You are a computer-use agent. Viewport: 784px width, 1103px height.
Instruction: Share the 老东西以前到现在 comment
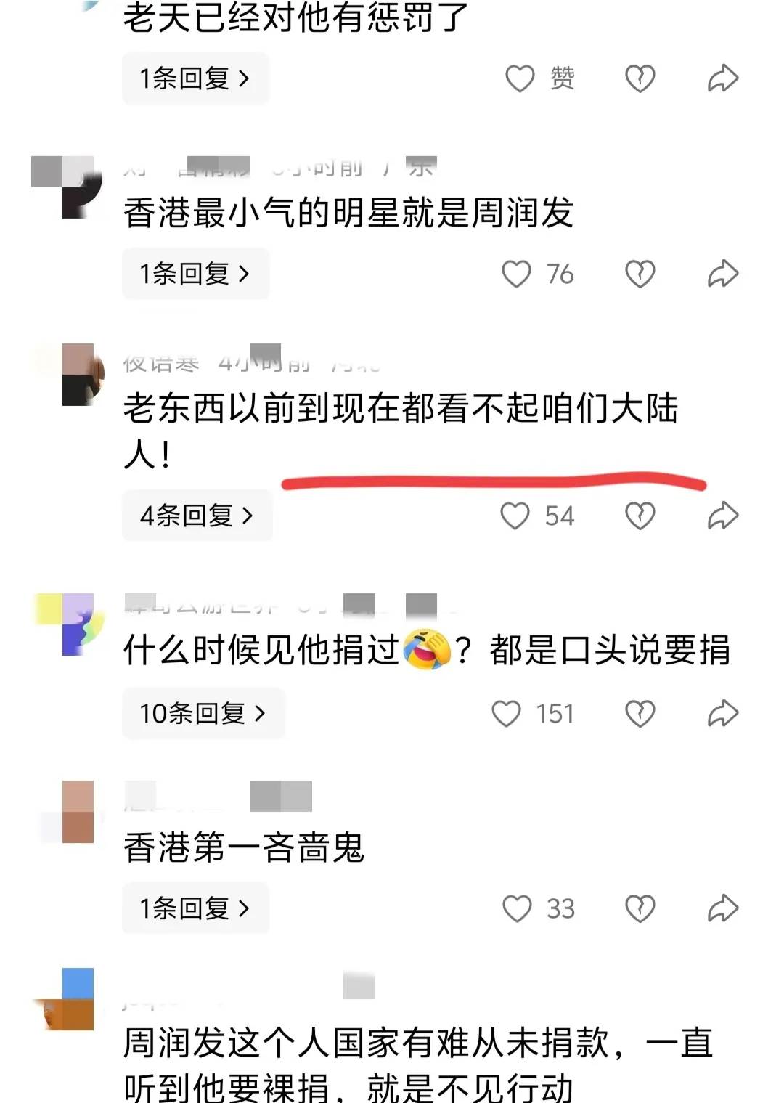(x=723, y=516)
